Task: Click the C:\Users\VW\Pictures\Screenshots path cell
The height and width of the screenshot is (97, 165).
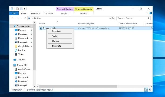Action: (x=94, y=28)
